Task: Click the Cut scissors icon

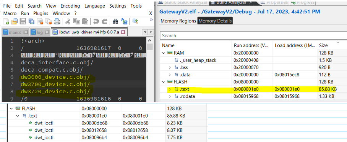Action: click(x=68, y=21)
